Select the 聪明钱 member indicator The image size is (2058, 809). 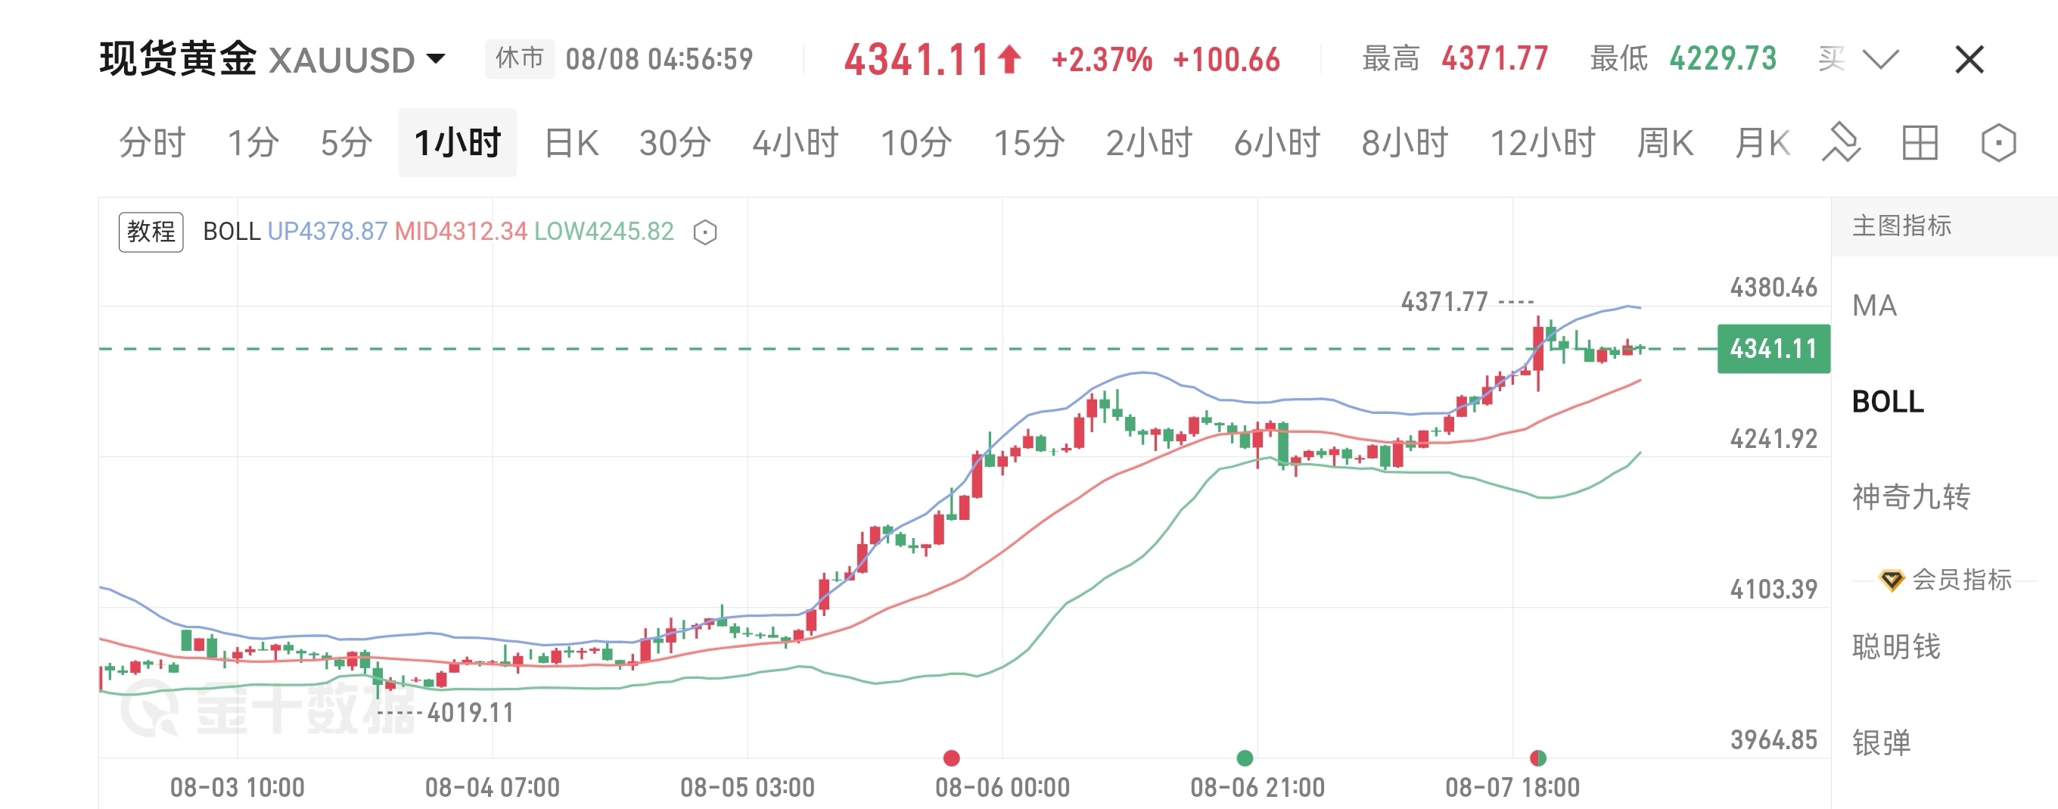pos(1896,646)
